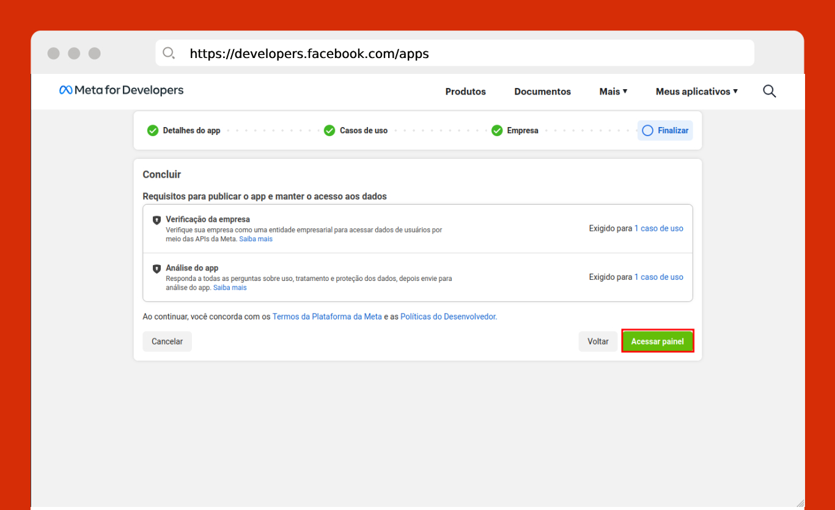Expand the Mais dropdown menu
The image size is (835, 510).
614,92
